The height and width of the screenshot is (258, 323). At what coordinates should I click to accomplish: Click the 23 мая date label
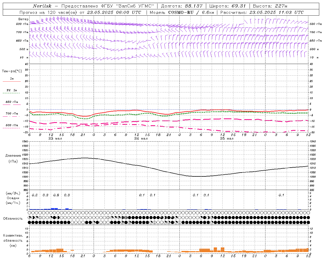[55, 139]
